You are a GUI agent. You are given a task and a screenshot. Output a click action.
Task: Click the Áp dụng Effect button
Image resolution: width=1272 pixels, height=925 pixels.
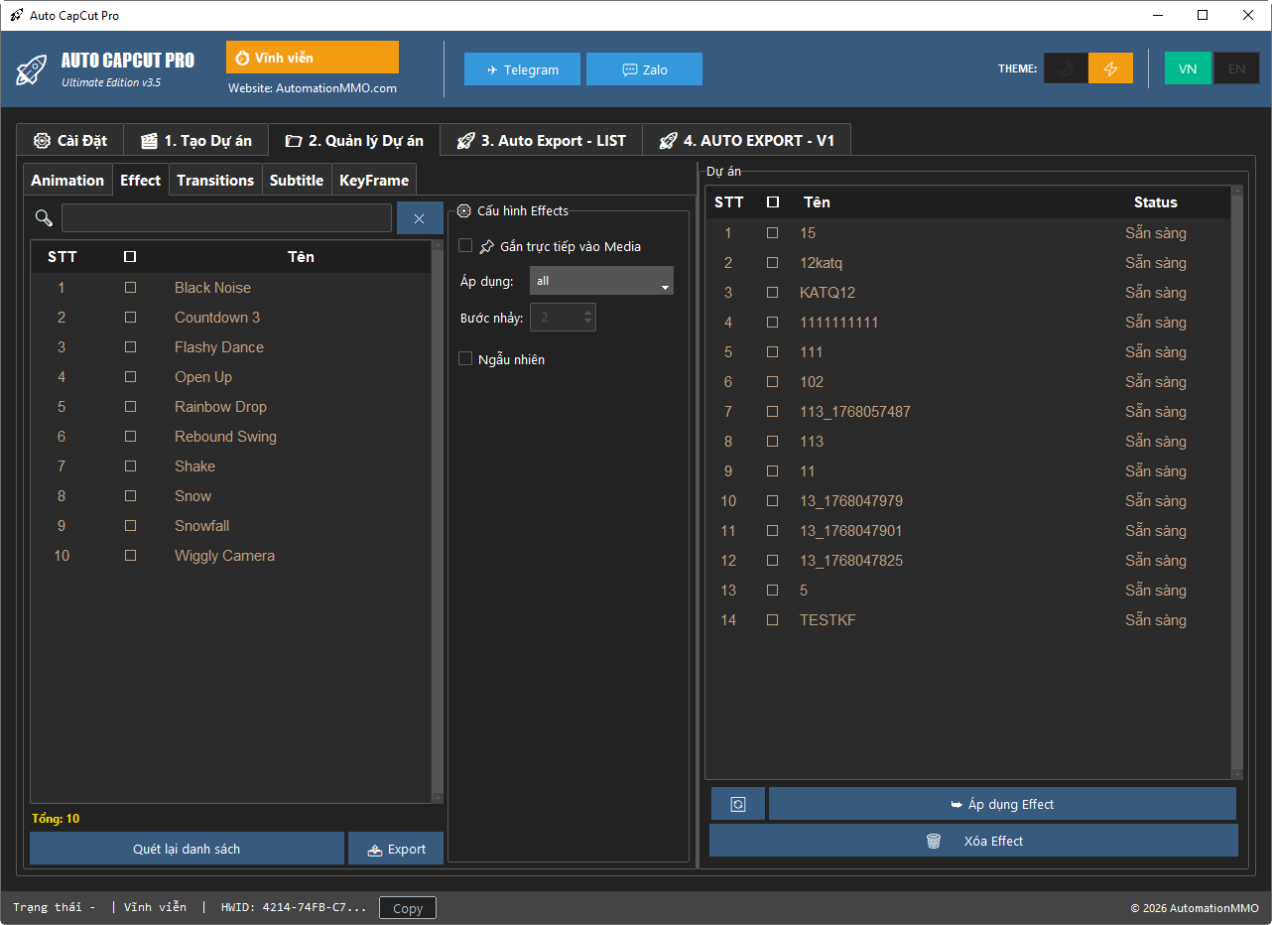tap(1002, 804)
